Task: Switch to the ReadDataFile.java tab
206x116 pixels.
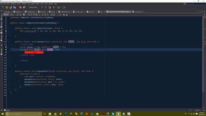Action: (x=65, y=12)
